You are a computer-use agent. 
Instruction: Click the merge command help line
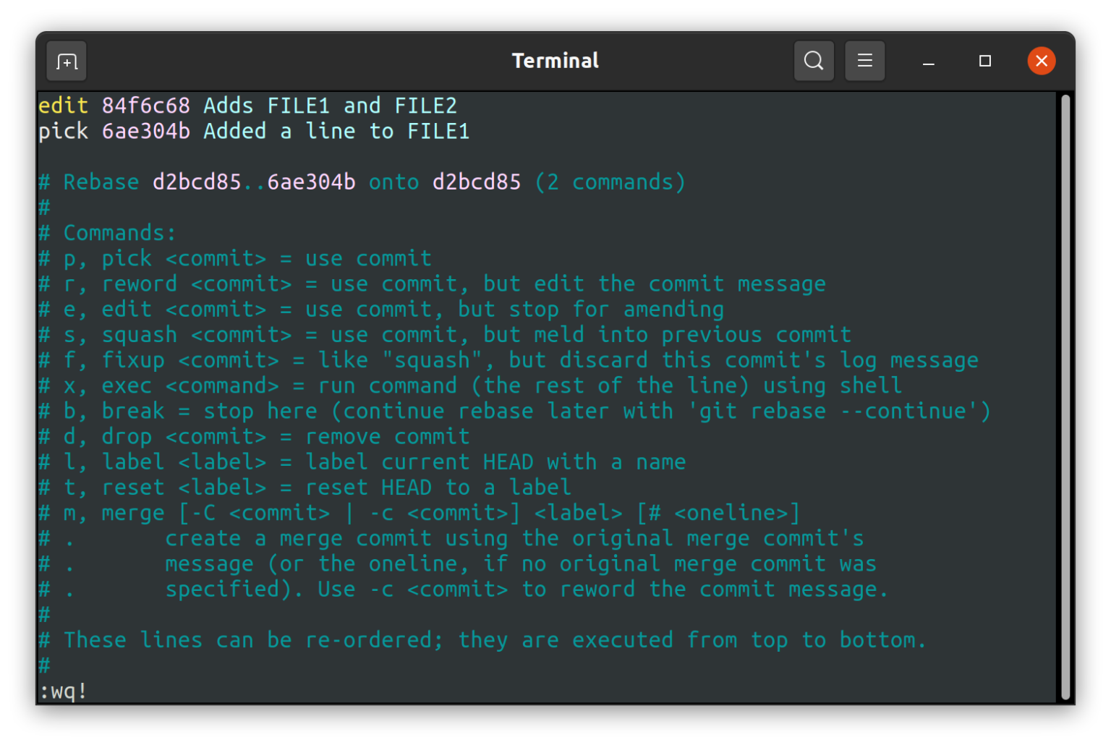[x=420, y=512]
